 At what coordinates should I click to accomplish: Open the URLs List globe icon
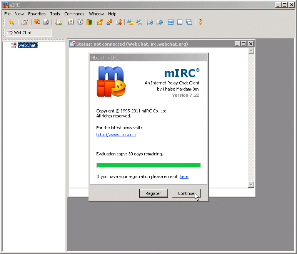[160, 22]
